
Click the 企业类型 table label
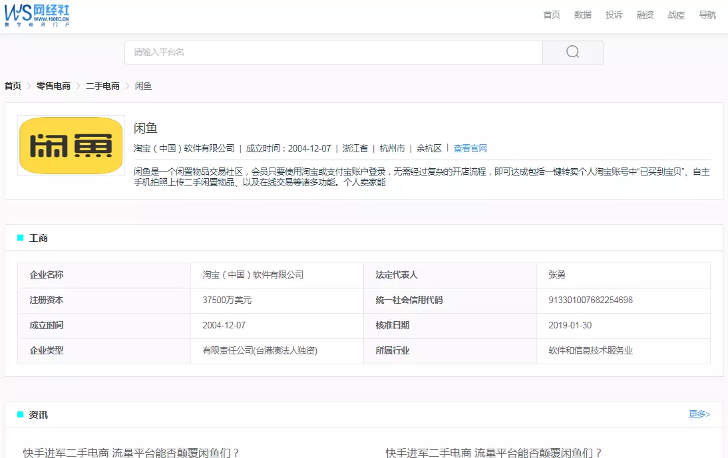click(x=47, y=350)
